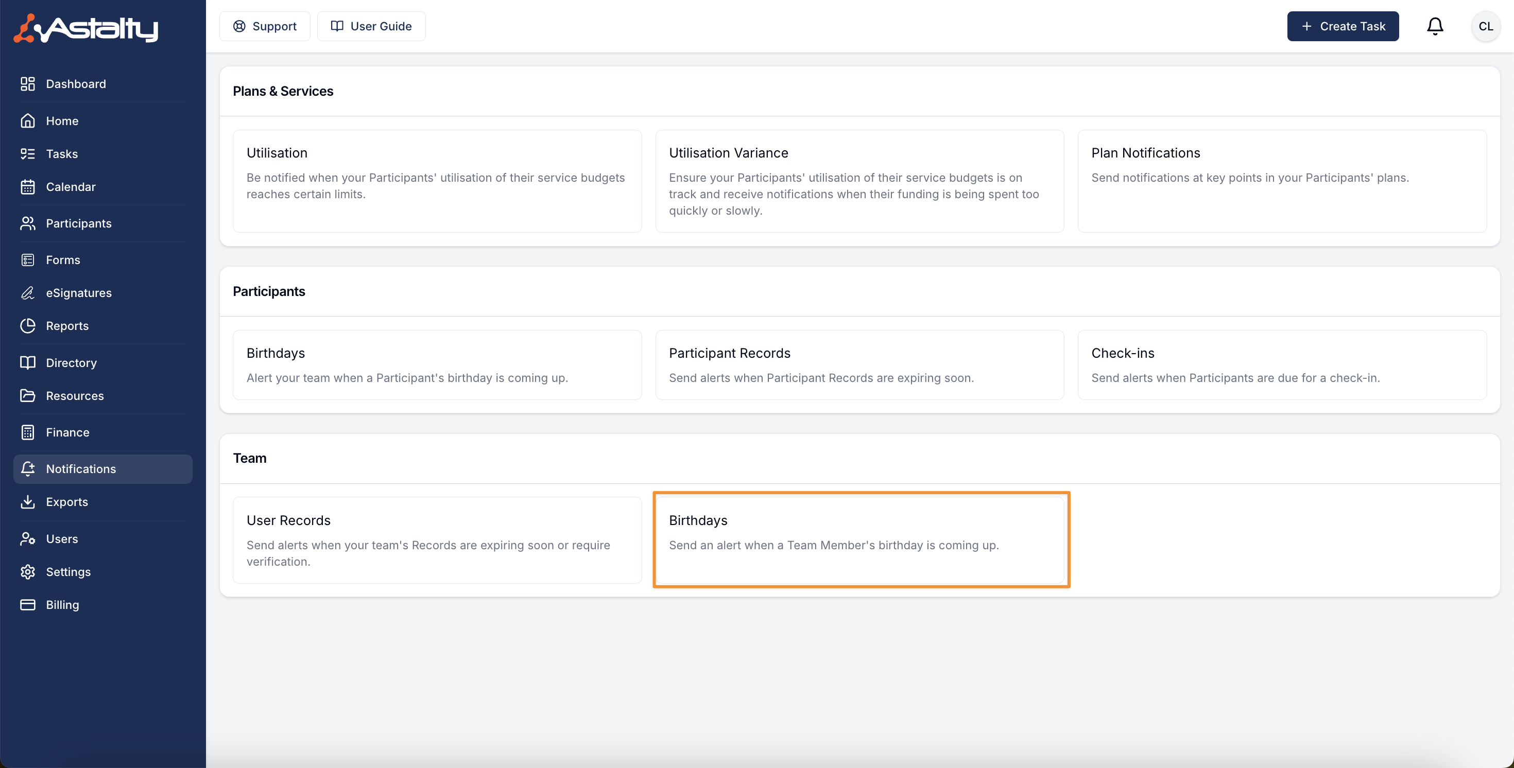The height and width of the screenshot is (768, 1514).
Task: Click the Support button
Action: (x=265, y=26)
